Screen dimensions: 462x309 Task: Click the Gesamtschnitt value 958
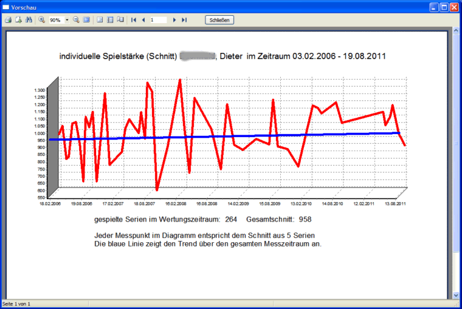click(x=305, y=220)
